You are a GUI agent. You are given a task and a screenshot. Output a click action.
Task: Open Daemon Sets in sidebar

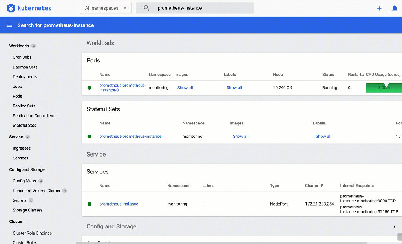pyautogui.click(x=25, y=67)
